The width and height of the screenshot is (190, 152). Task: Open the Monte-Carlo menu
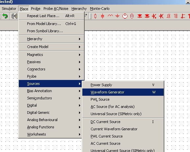pyautogui.click(x=99, y=9)
